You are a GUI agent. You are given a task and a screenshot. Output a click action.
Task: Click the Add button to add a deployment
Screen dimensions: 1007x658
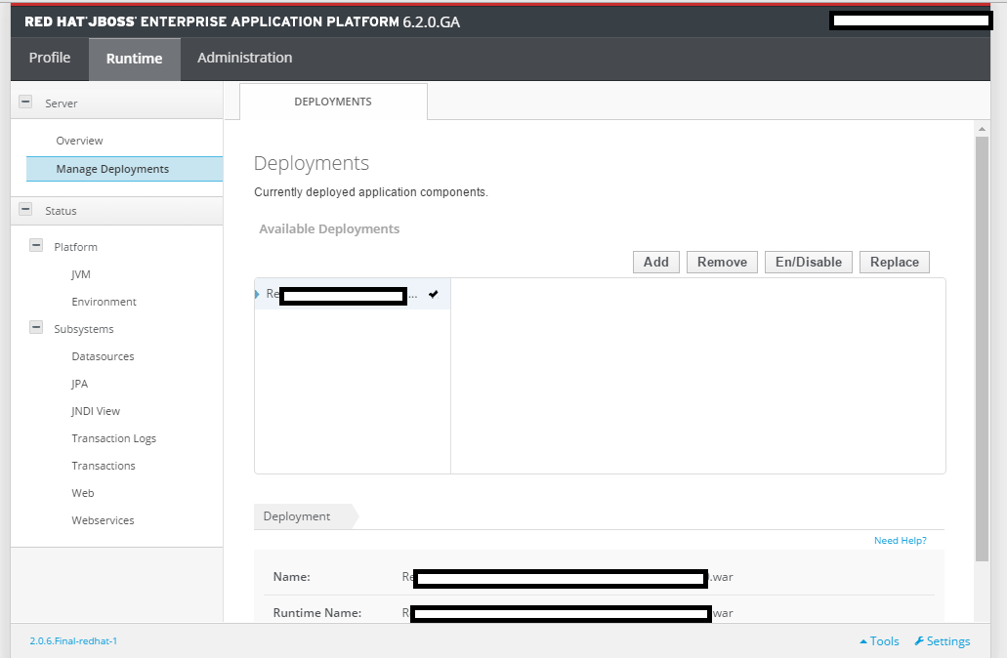coord(655,262)
